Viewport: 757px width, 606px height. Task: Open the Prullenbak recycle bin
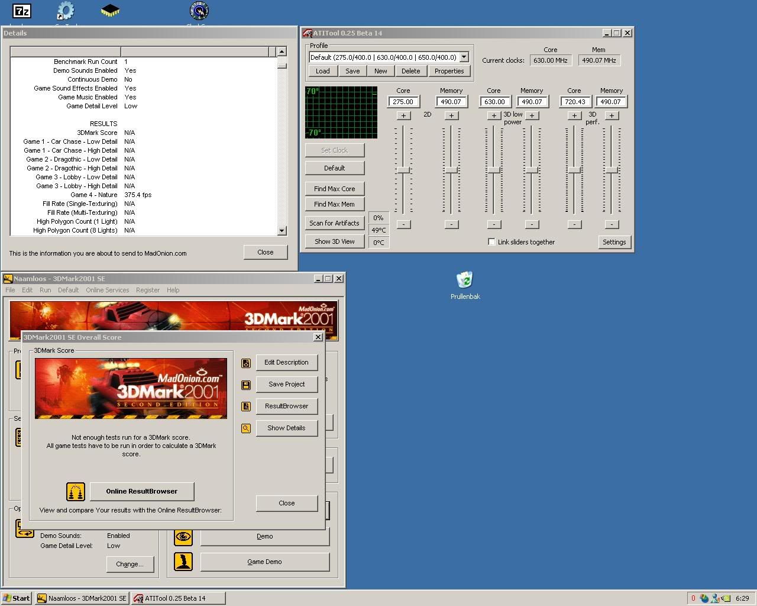[x=465, y=280]
